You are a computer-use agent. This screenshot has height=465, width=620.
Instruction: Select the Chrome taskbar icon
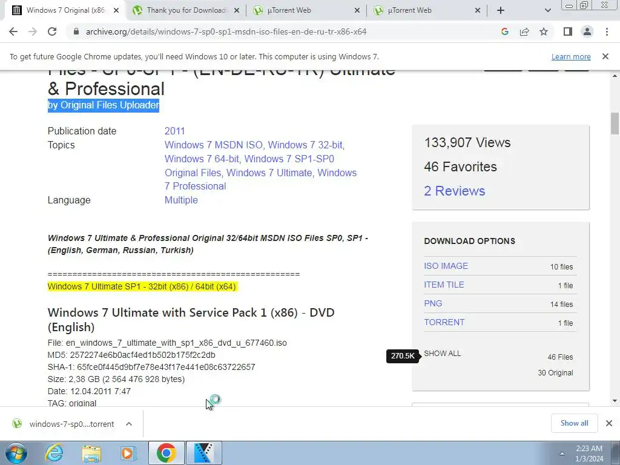(166, 453)
